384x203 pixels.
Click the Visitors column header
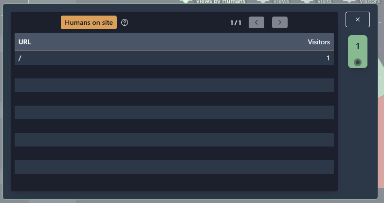(319, 42)
